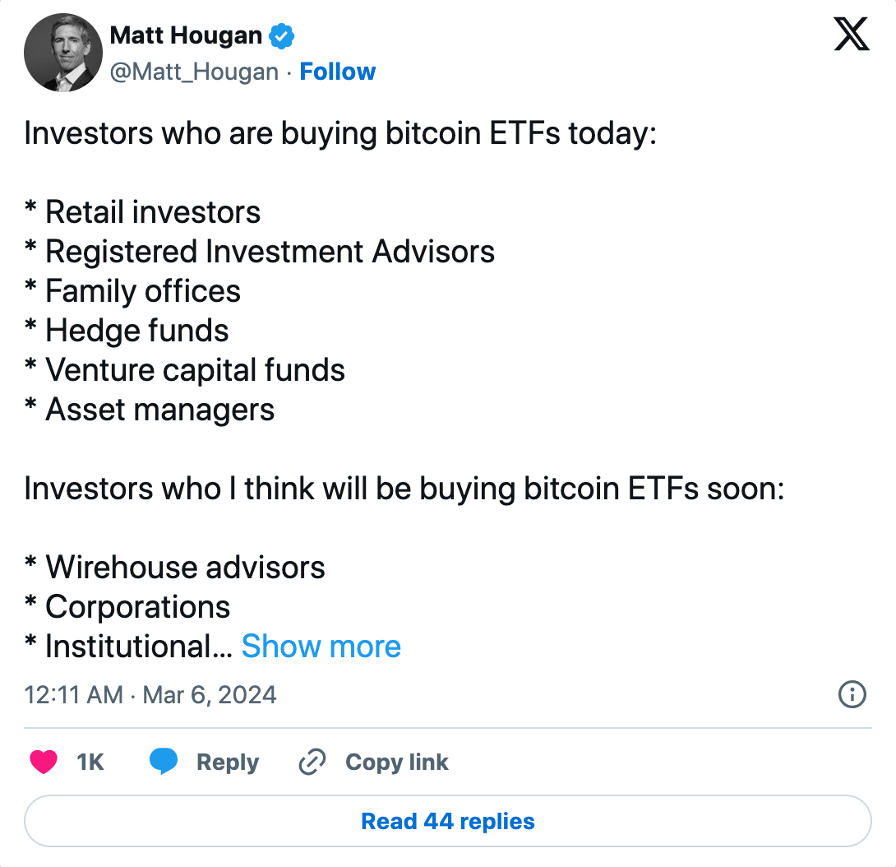
Task: Click the 1K likes count
Action: coord(90,762)
